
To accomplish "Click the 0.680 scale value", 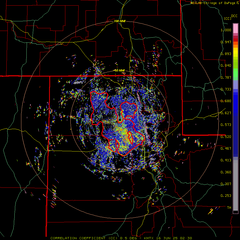I will (x=226, y=101).
